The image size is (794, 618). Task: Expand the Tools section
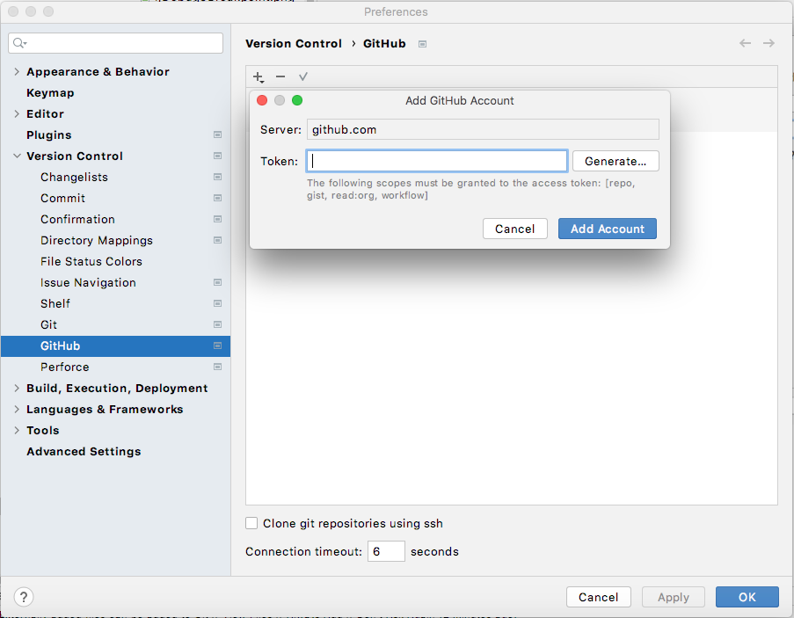click(16, 430)
